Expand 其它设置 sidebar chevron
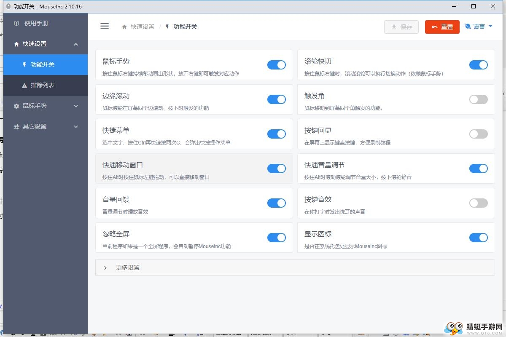Image resolution: width=506 pixels, height=337 pixels. [76, 127]
